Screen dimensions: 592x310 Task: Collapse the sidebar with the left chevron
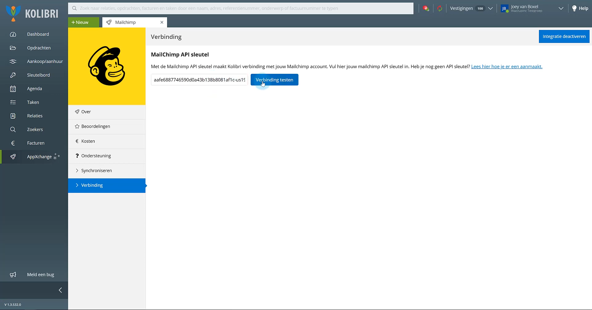(60, 290)
